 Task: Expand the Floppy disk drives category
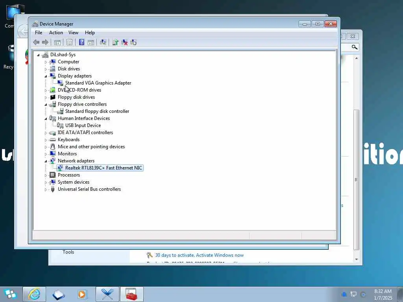(x=46, y=98)
